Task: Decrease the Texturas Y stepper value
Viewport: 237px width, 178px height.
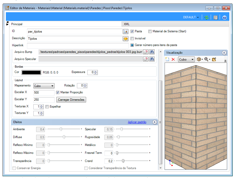Action: click(42, 114)
